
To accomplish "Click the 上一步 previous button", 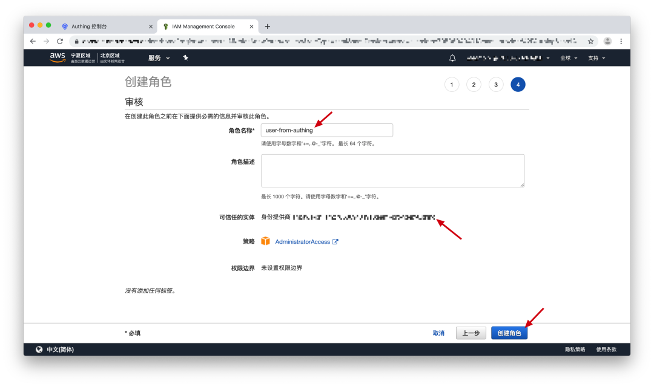I will tap(471, 333).
